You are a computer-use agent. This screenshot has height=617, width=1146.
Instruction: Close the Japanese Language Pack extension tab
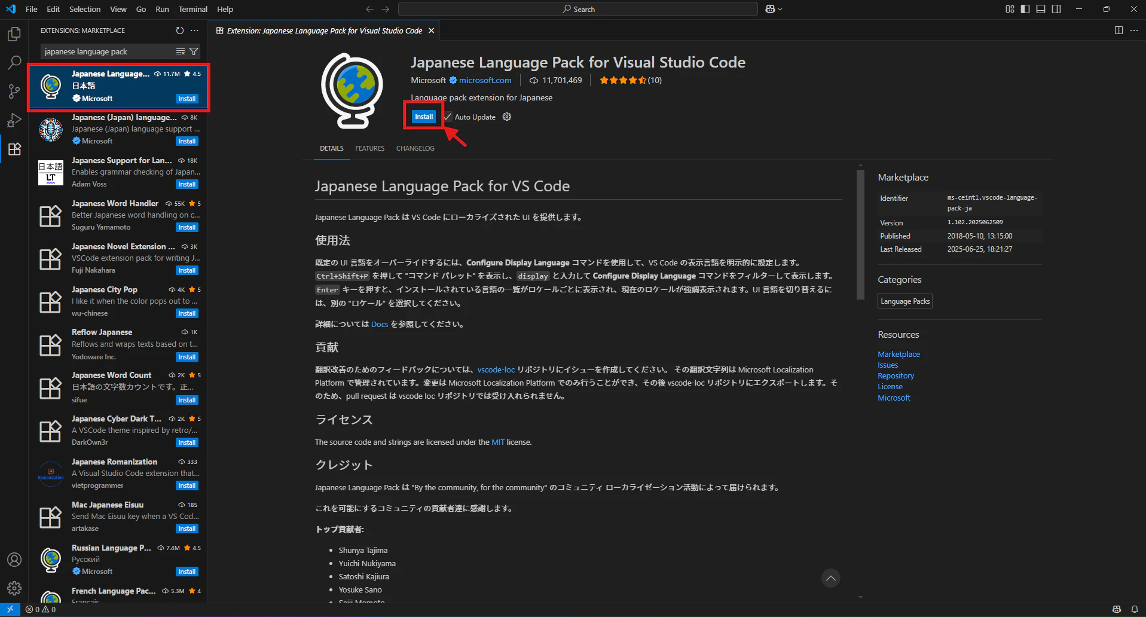tap(431, 30)
